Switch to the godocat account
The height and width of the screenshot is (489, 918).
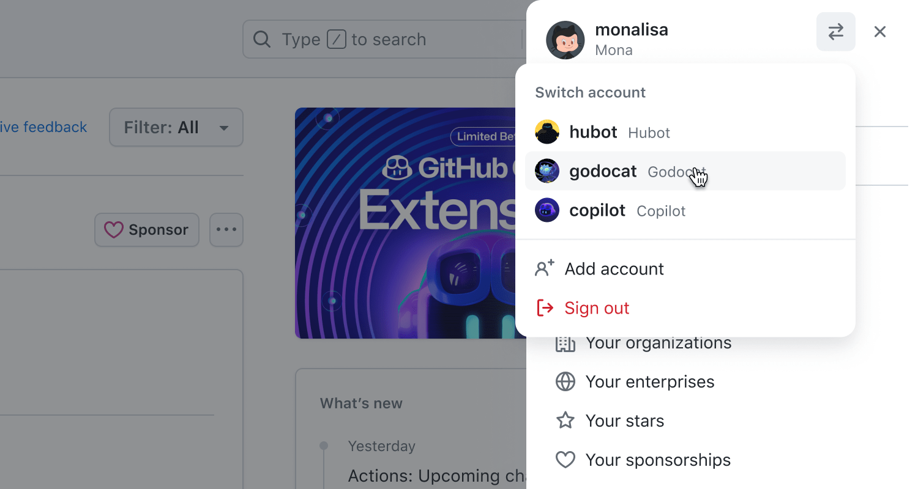(685, 171)
